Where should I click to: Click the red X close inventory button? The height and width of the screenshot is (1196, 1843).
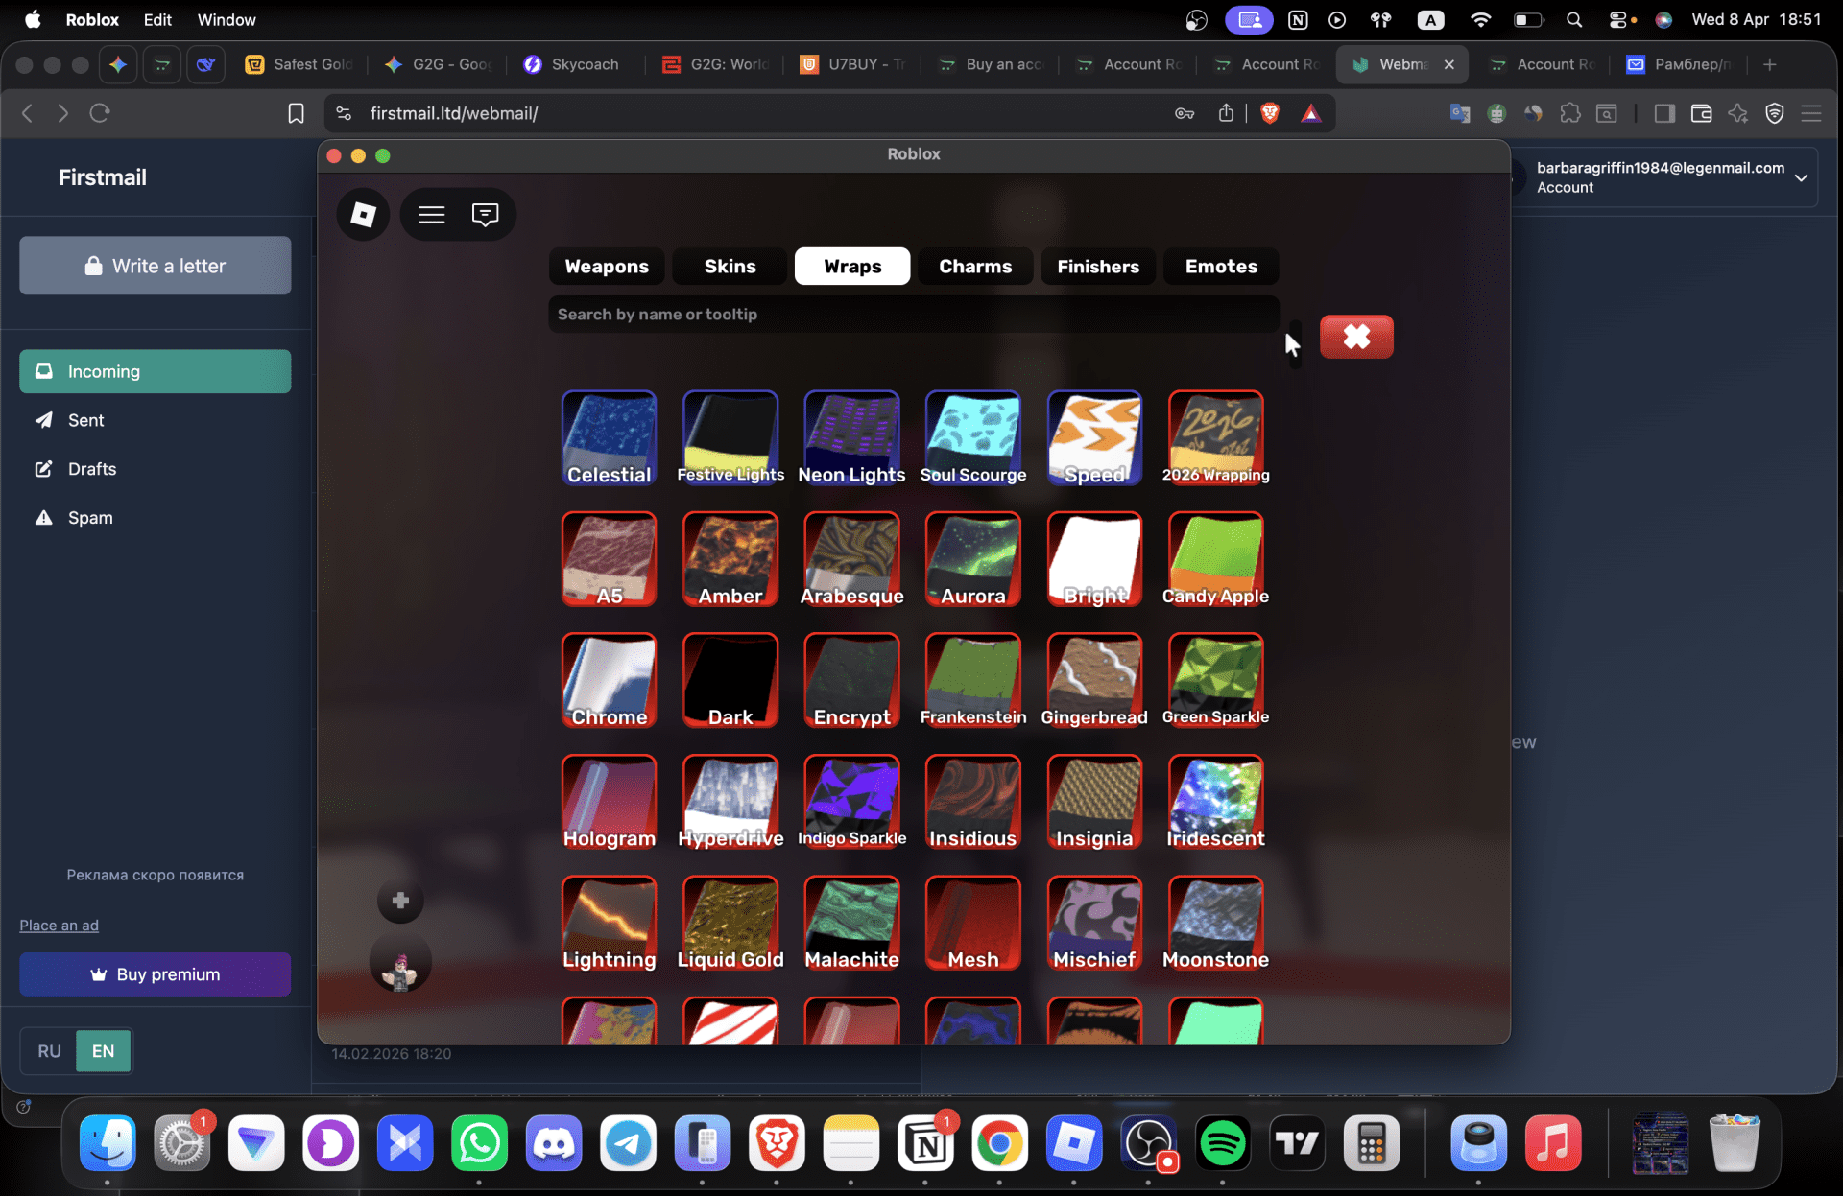tap(1355, 337)
